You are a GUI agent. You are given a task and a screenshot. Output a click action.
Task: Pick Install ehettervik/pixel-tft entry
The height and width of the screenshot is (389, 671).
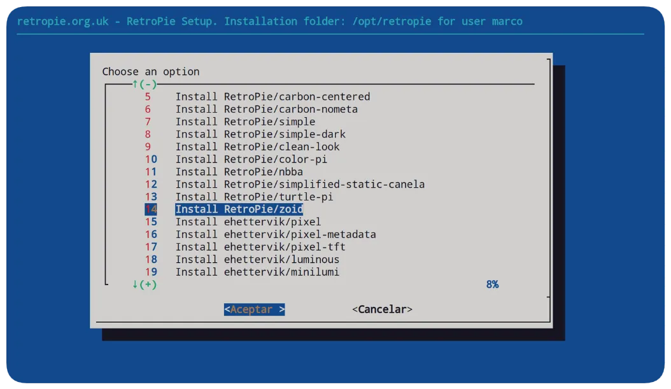260,247
